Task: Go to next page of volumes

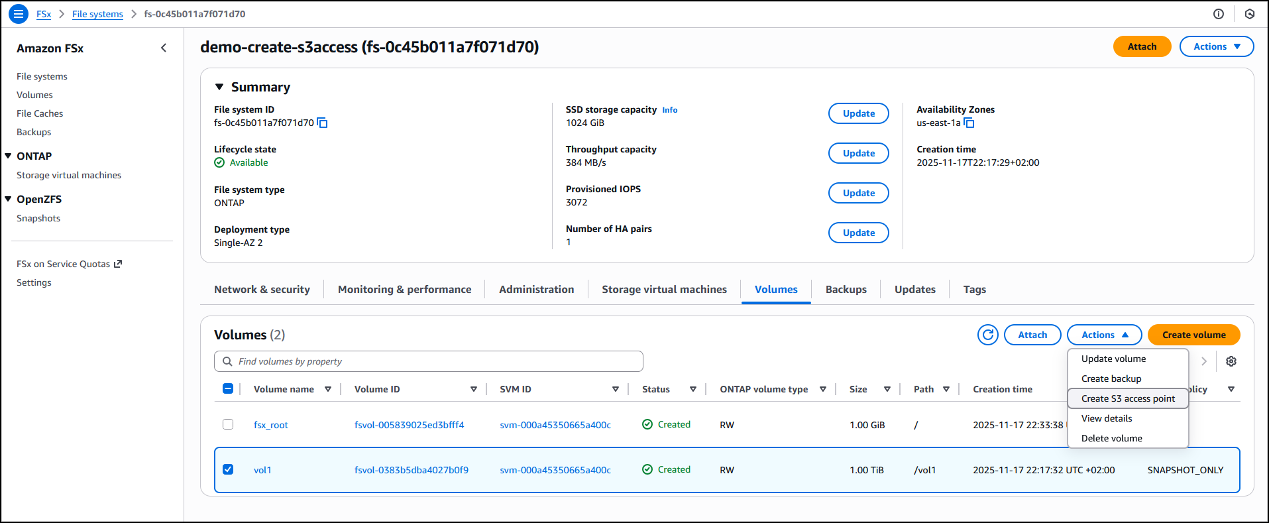Action: 1204,361
